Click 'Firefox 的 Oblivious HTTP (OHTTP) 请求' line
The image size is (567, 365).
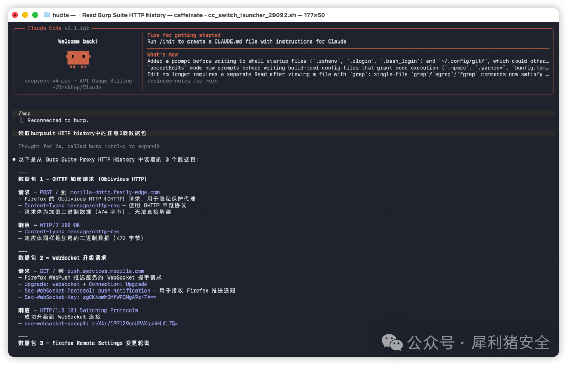(x=107, y=199)
